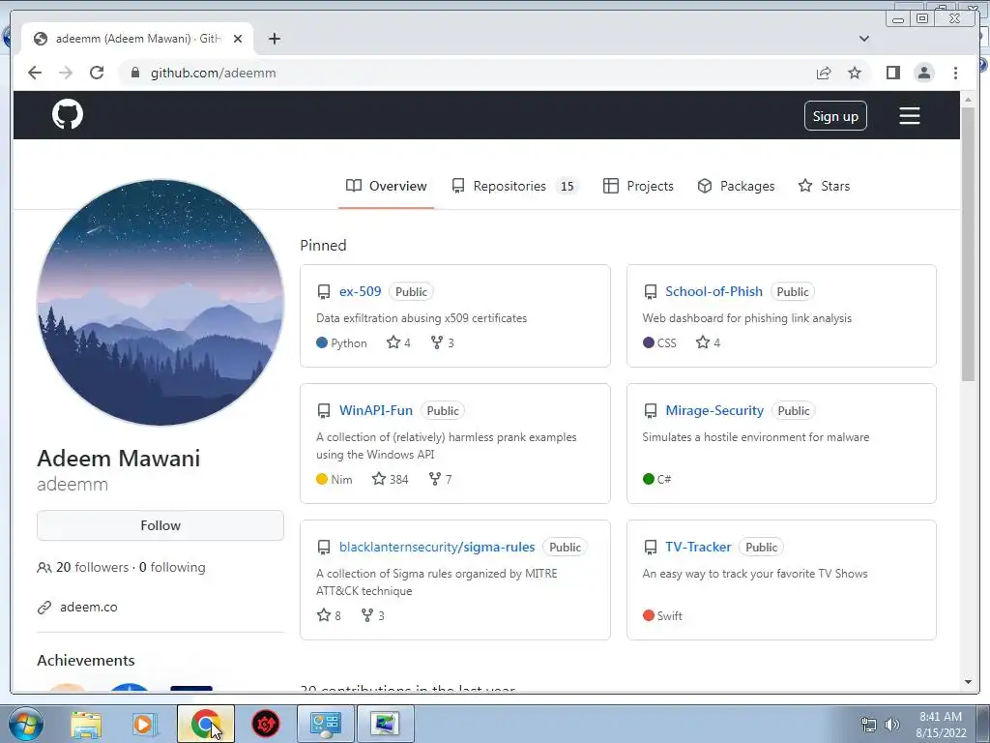Select the Overview tab
The image size is (990, 743).
(387, 186)
